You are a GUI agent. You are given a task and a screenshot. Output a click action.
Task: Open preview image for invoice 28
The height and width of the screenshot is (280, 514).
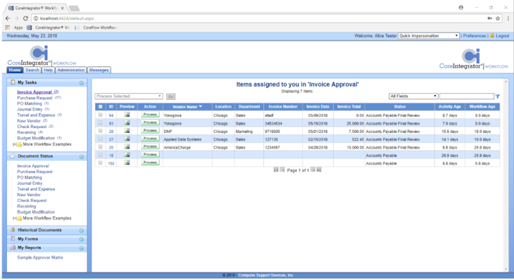pos(127,131)
